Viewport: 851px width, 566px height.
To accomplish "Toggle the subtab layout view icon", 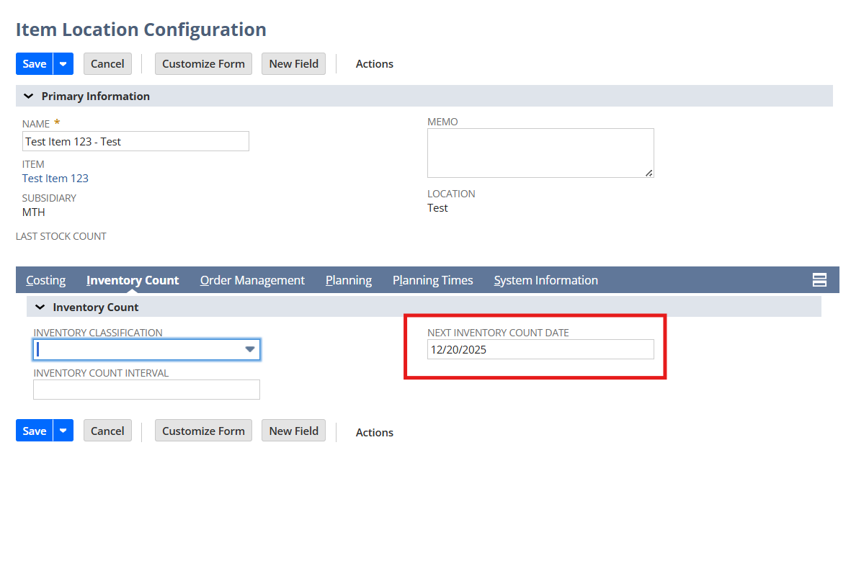I will tap(819, 280).
